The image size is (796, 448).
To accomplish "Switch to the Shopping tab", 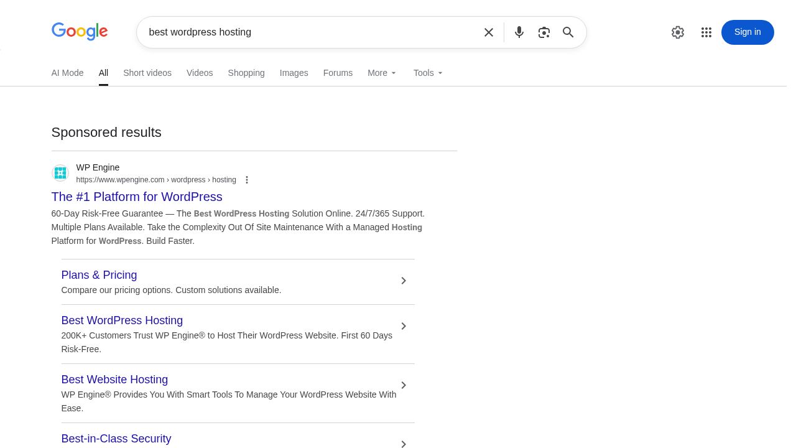I will click(x=246, y=73).
